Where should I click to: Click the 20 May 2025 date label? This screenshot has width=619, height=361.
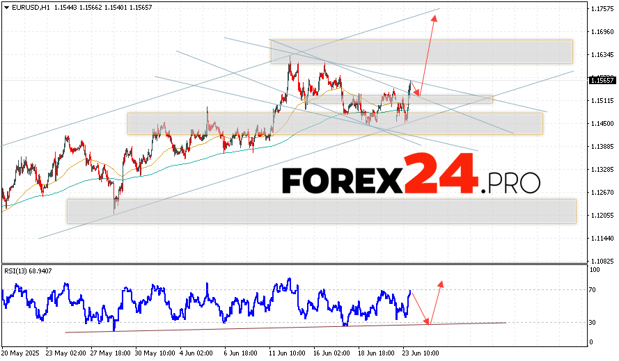pyautogui.click(x=20, y=353)
